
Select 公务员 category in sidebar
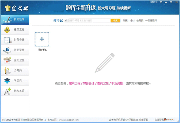pyautogui.click(x=15, y=70)
